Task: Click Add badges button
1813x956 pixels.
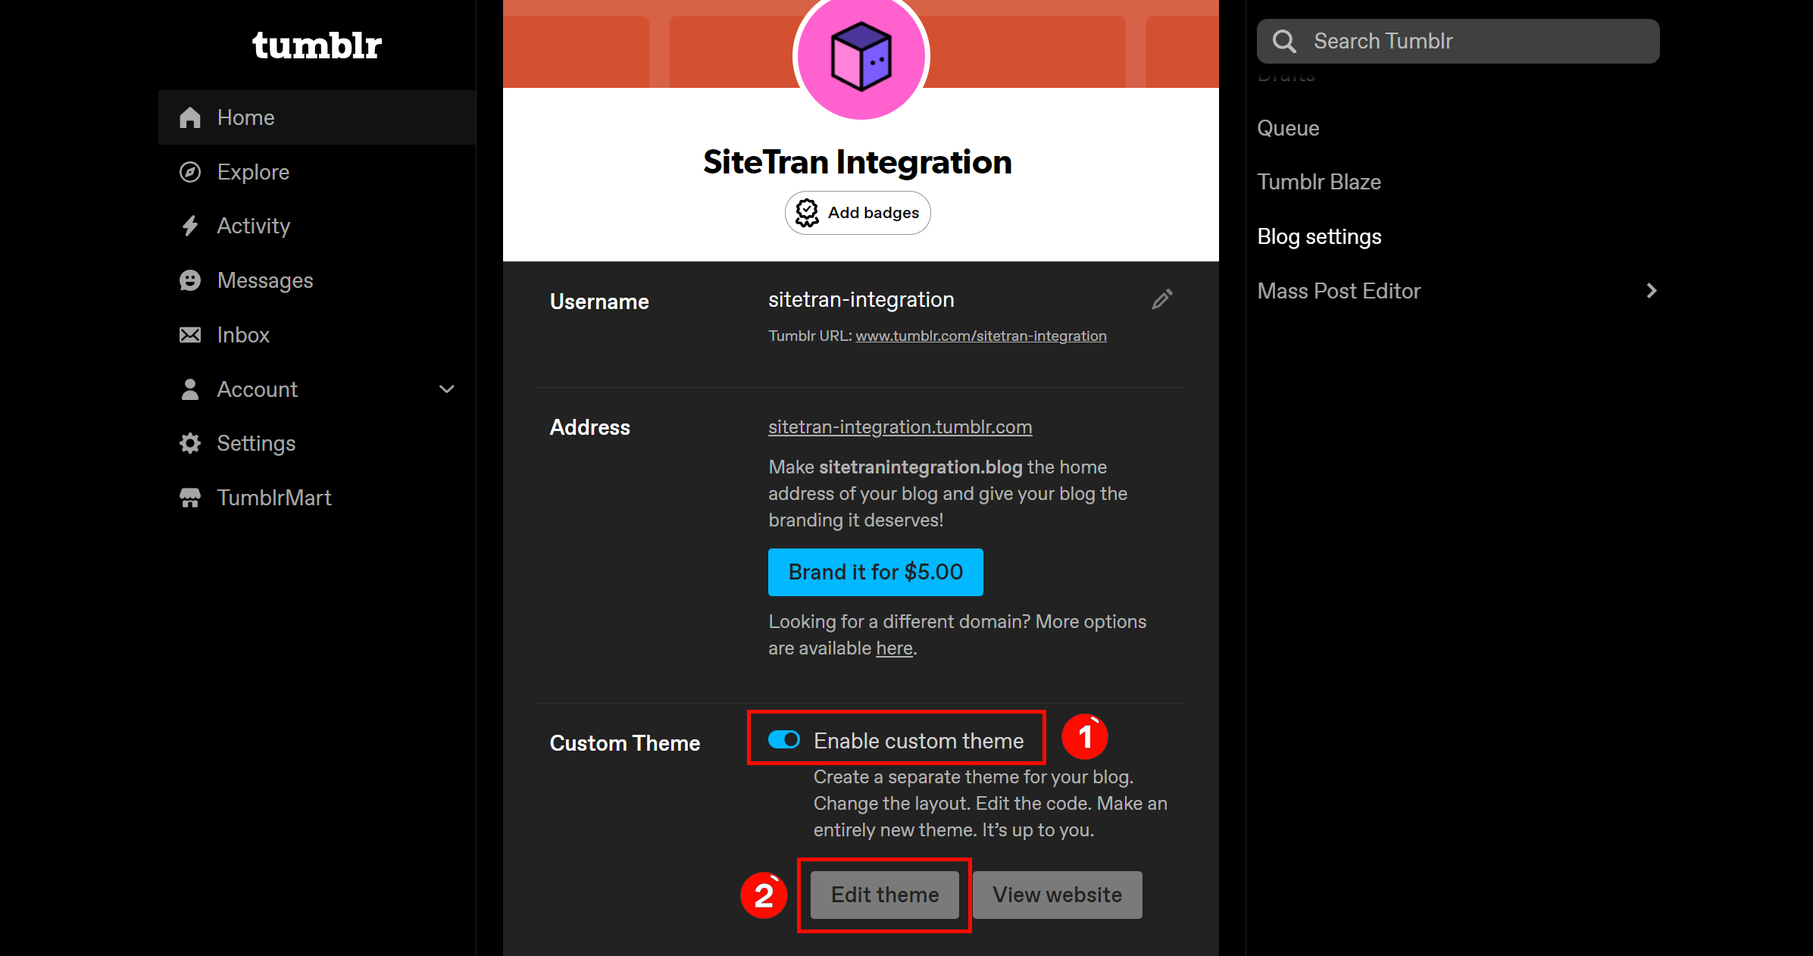Action: pos(858,213)
